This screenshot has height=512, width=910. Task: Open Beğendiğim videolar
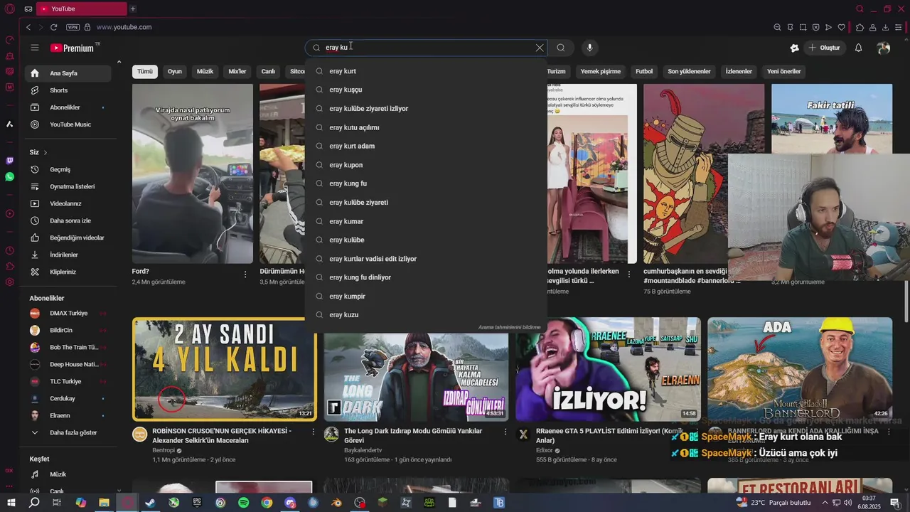[x=68, y=238]
